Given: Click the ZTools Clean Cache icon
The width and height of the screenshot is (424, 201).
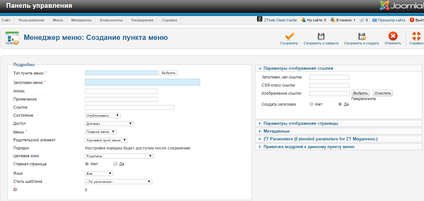Looking at the screenshot, I should point(260,19).
